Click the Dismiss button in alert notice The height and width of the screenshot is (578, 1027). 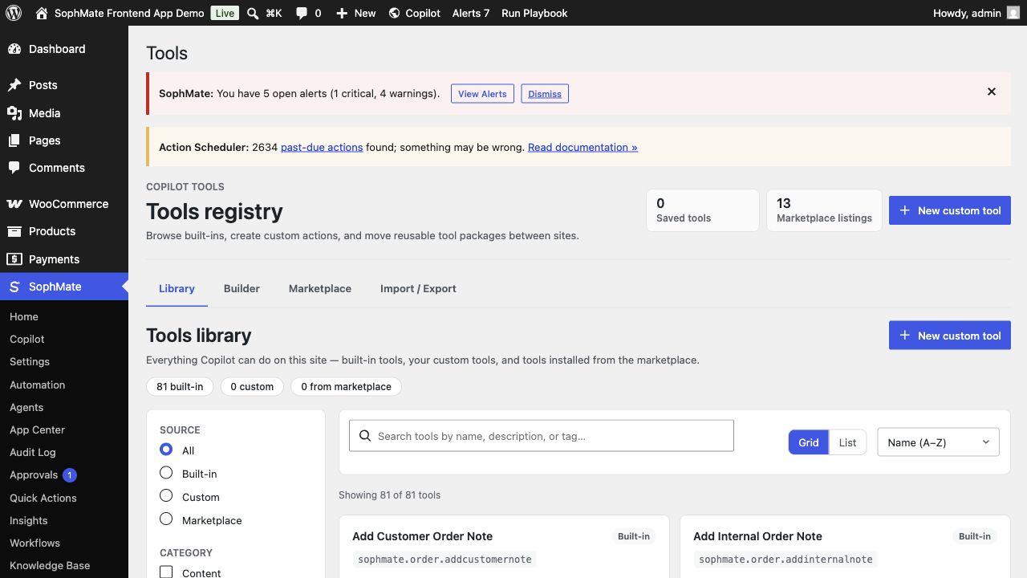545,94
